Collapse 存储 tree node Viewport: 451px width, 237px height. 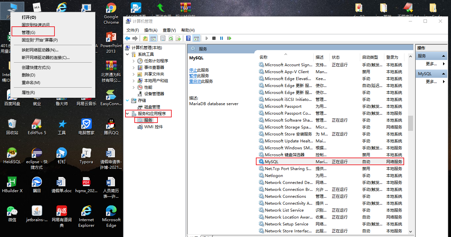[127, 101]
